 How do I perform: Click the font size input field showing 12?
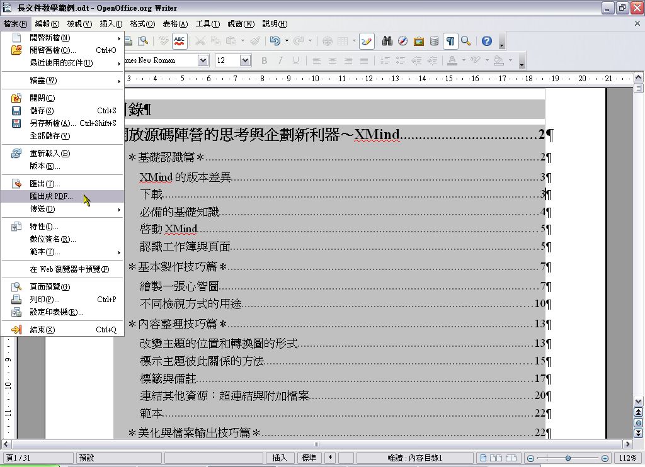pos(227,61)
